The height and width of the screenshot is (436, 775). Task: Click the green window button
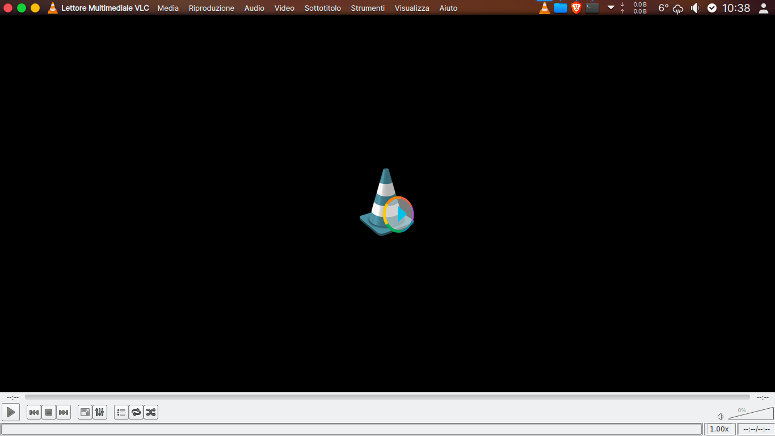coord(22,8)
